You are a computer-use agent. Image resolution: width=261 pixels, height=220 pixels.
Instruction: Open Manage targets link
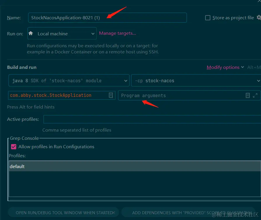pos(118,33)
